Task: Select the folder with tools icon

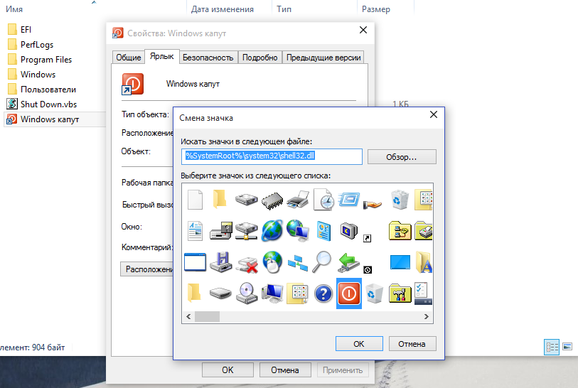Action: 400,293
